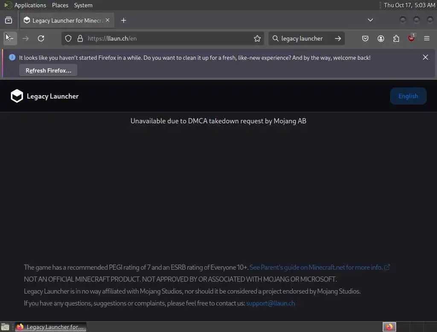This screenshot has width=437, height=332.
Task: Reload the current page
Action: 41,38
